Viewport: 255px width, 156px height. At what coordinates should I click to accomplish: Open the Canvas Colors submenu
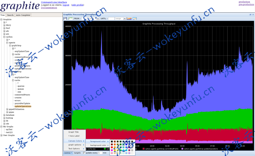75,141
